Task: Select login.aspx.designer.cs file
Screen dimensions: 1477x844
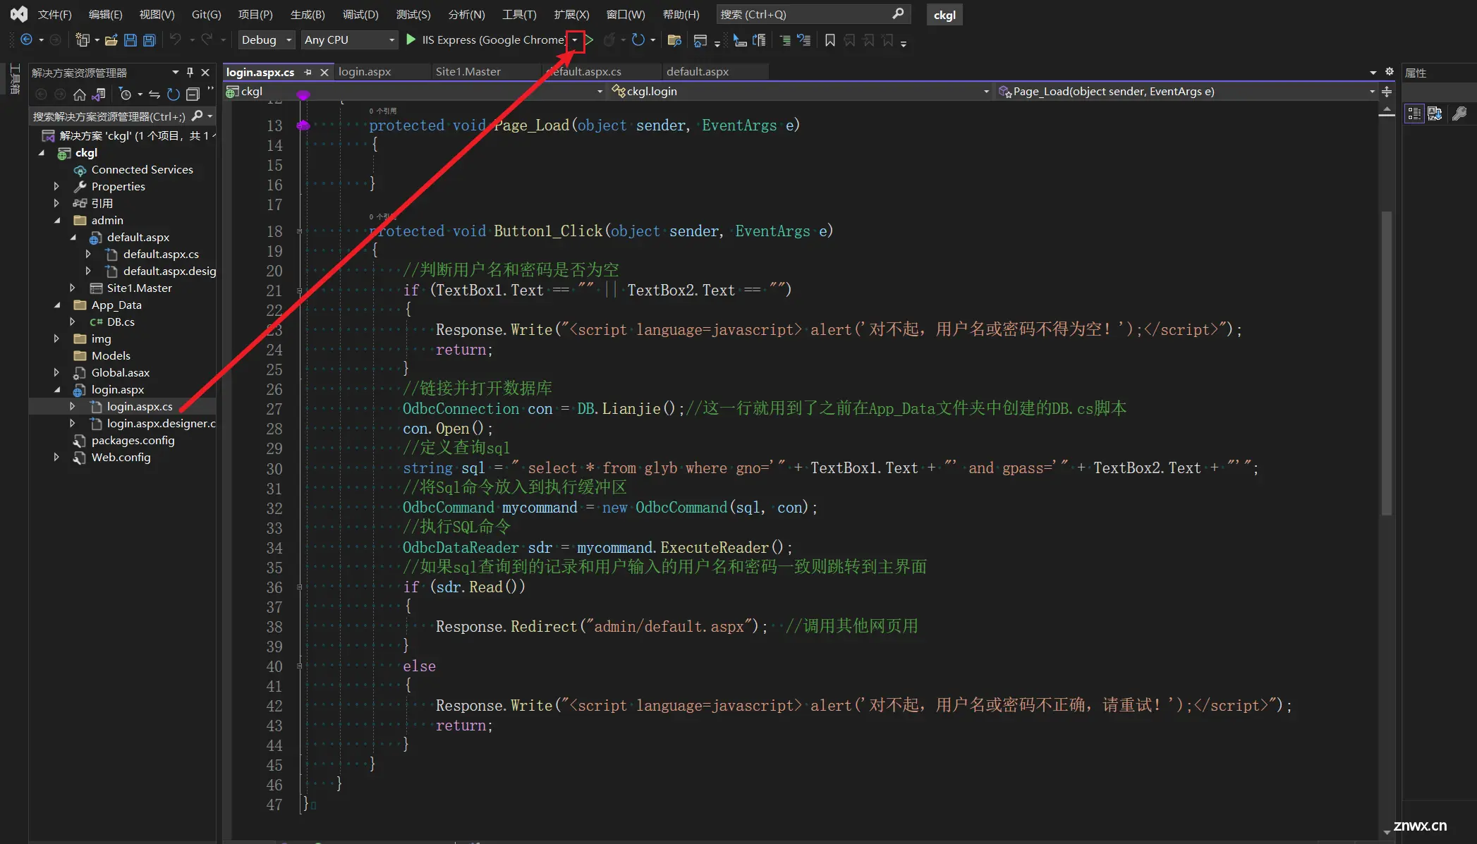Action: [x=161, y=423]
